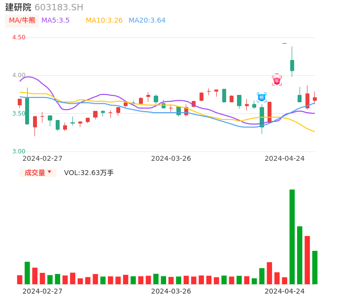Click the small red dash candle at 4.42
Viewport: 338px width, 298px height.
(x=284, y=44)
